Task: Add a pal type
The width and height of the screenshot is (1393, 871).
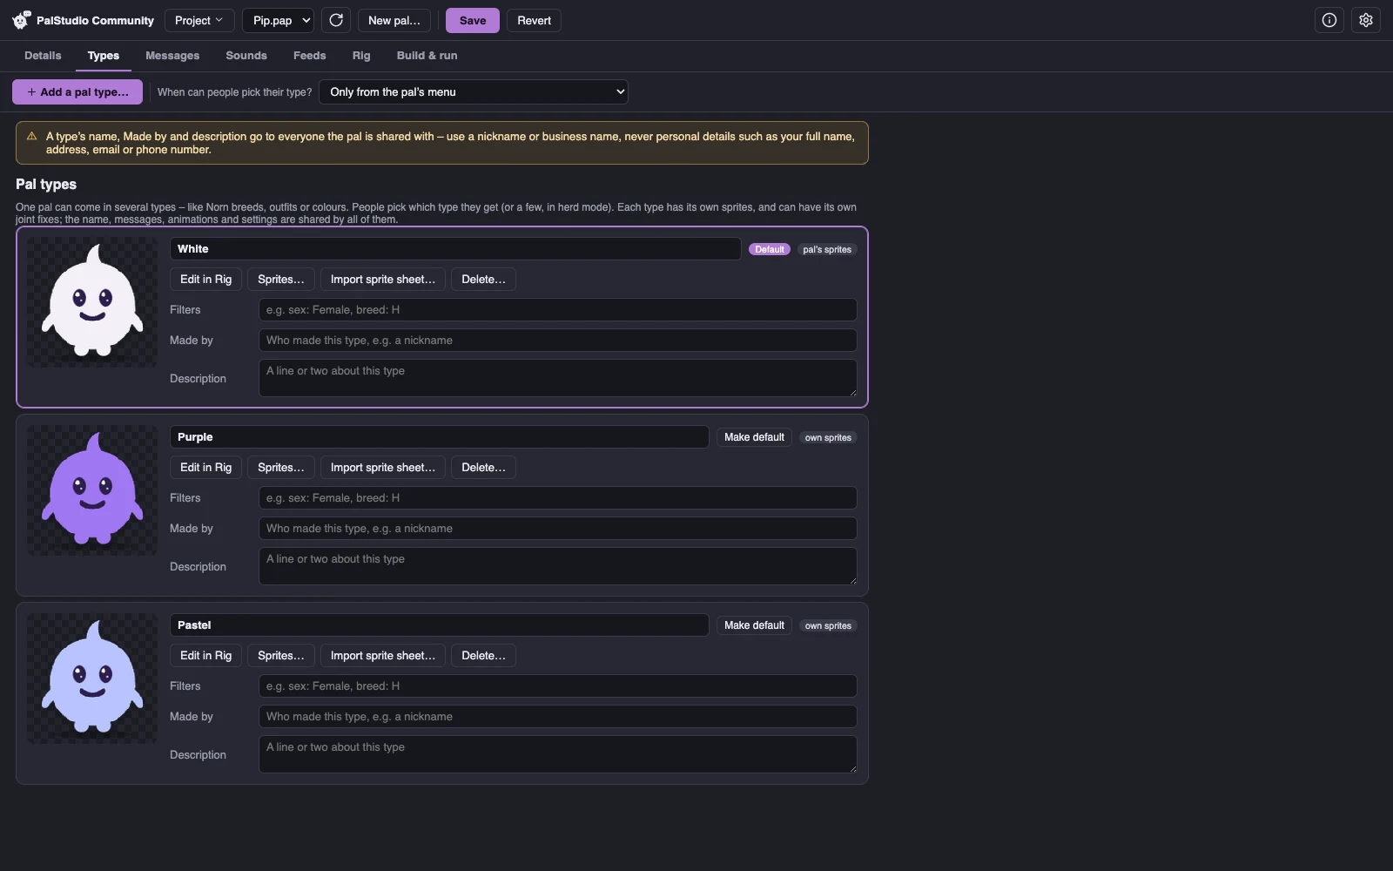Action: click(x=77, y=91)
